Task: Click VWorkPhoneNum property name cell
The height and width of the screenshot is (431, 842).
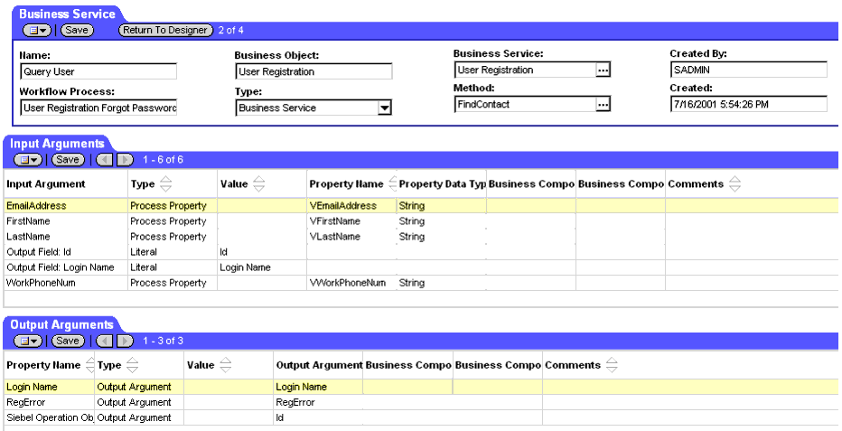Action: 351,283
